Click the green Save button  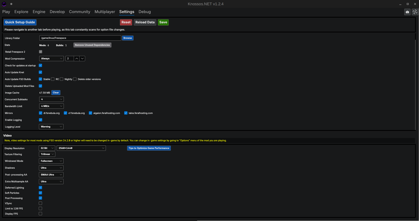tap(163, 22)
